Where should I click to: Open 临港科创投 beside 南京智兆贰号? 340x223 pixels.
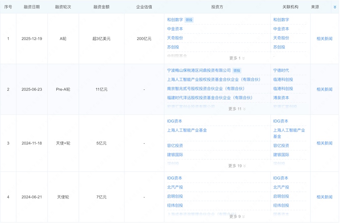tap(283, 89)
